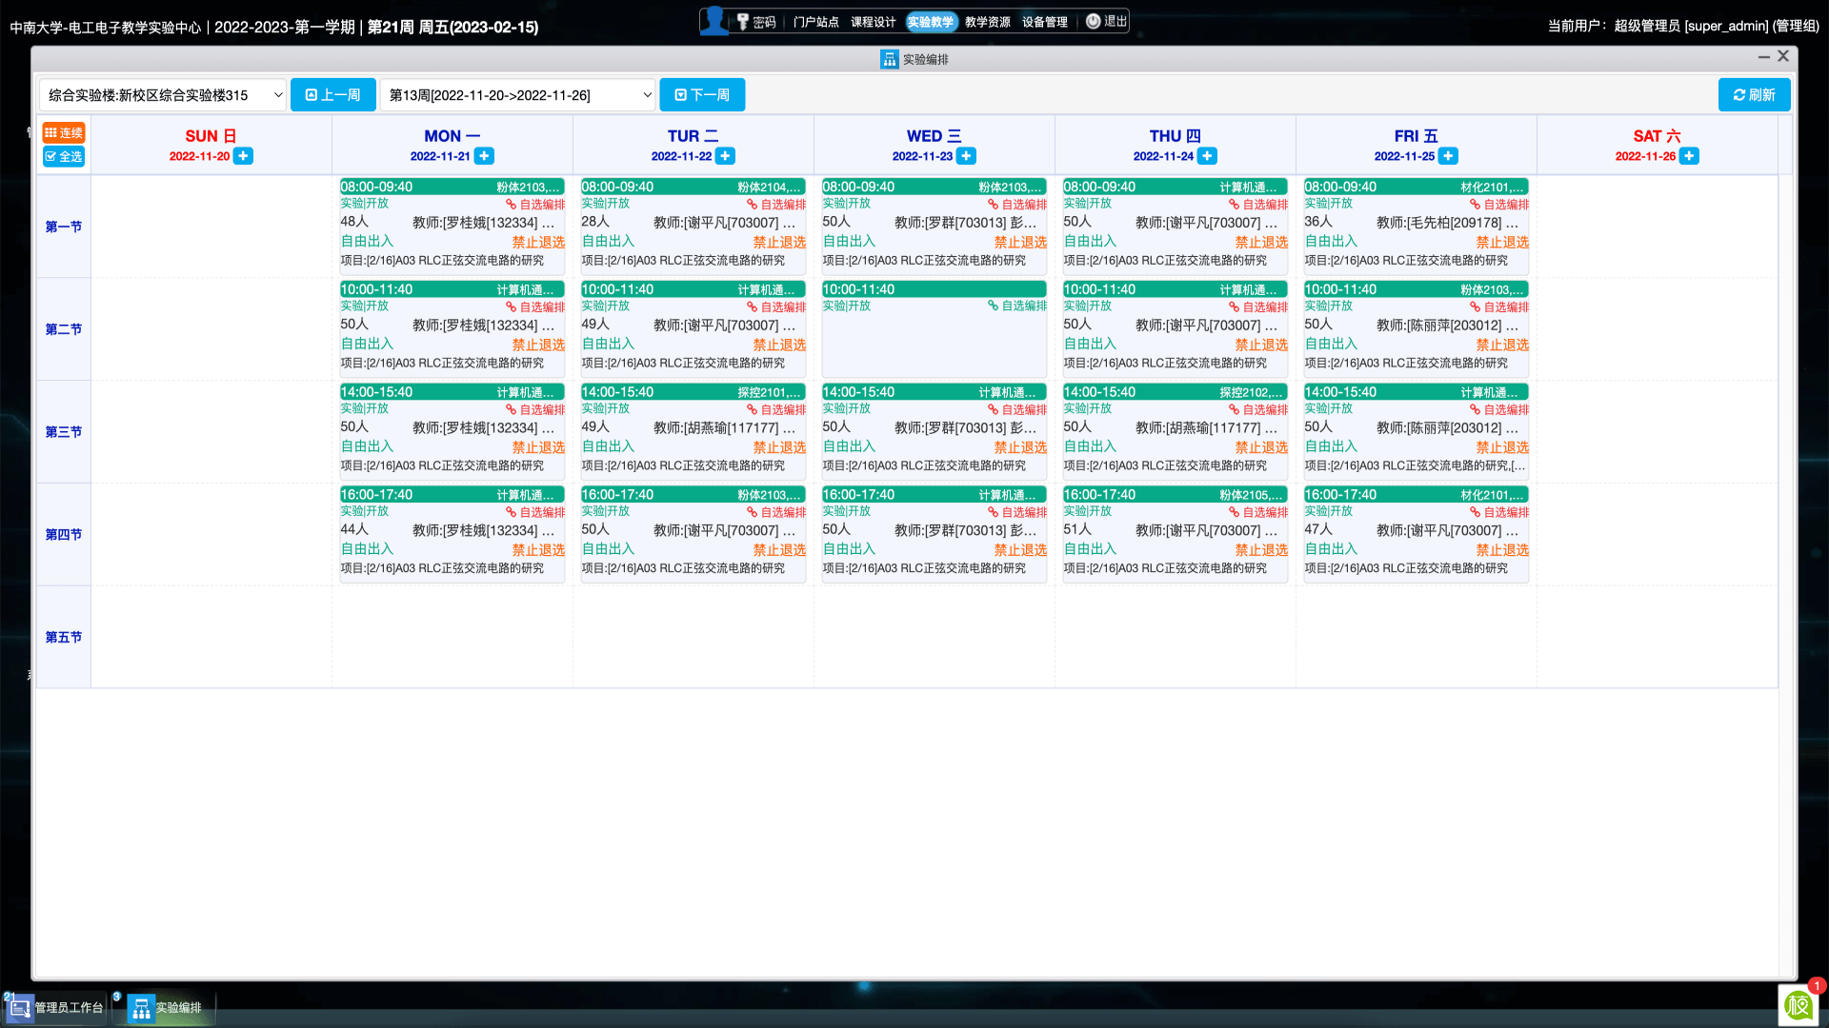Click the 下一周 next week button
The height and width of the screenshot is (1028, 1829).
(x=702, y=95)
